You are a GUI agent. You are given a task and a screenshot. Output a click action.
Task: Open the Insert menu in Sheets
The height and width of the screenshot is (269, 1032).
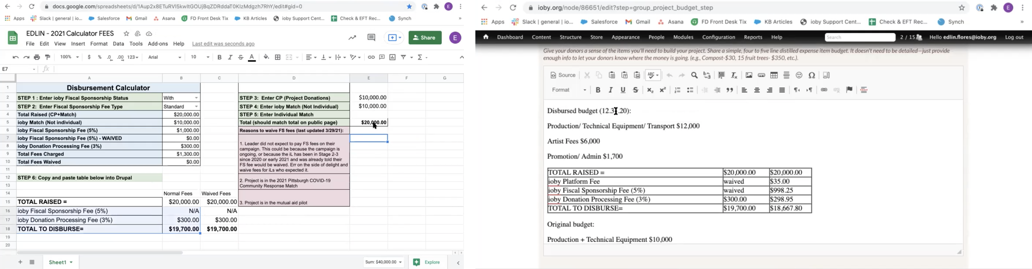pyautogui.click(x=78, y=44)
